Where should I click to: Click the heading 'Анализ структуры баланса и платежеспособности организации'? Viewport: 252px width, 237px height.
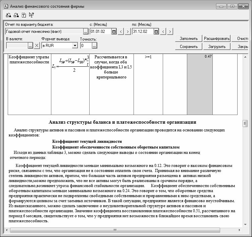coord(122,122)
